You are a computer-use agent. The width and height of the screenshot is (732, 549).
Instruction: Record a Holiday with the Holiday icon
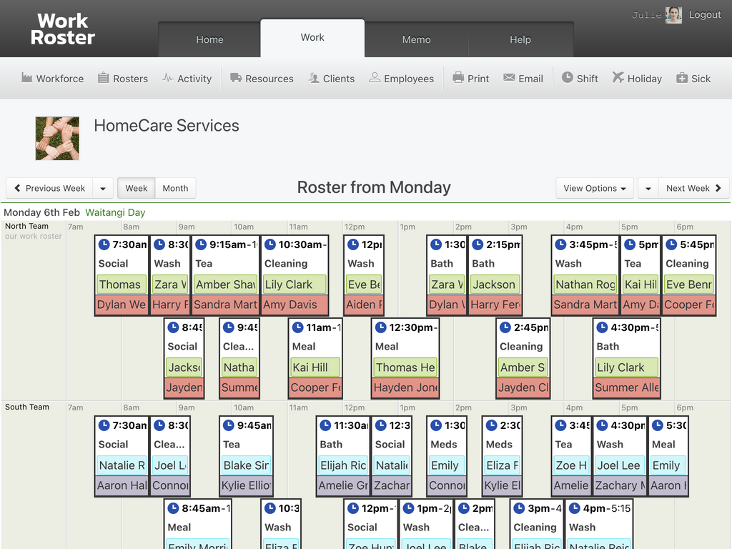point(637,79)
